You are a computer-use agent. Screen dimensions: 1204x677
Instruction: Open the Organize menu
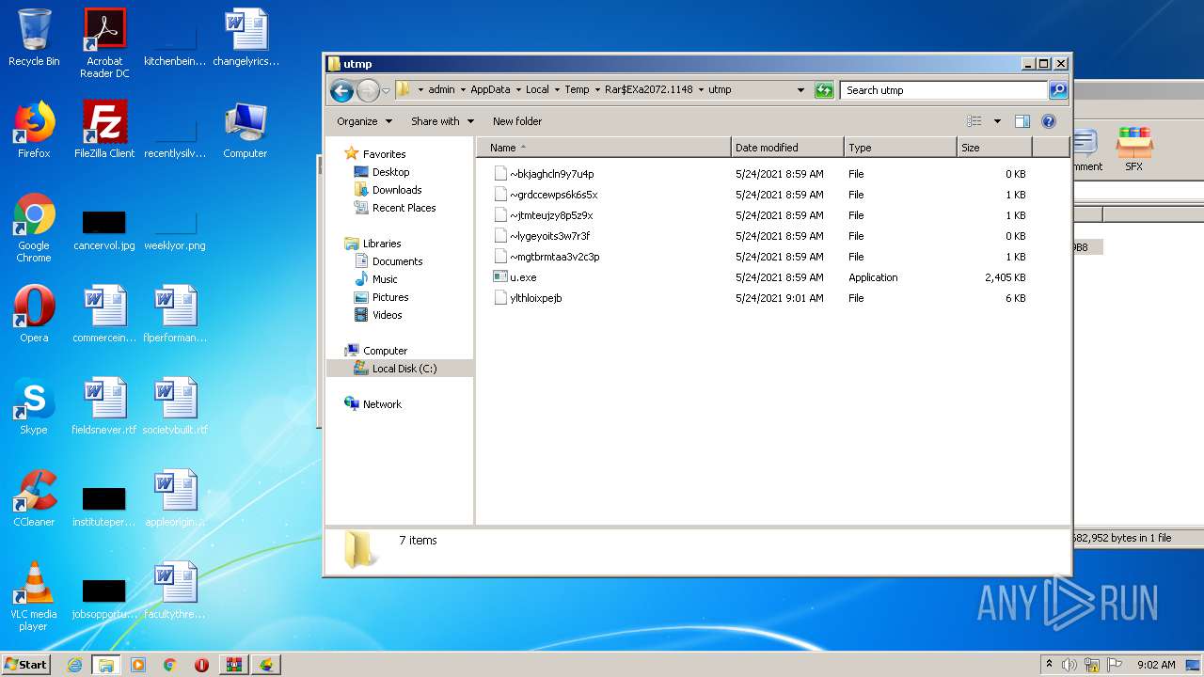(363, 121)
